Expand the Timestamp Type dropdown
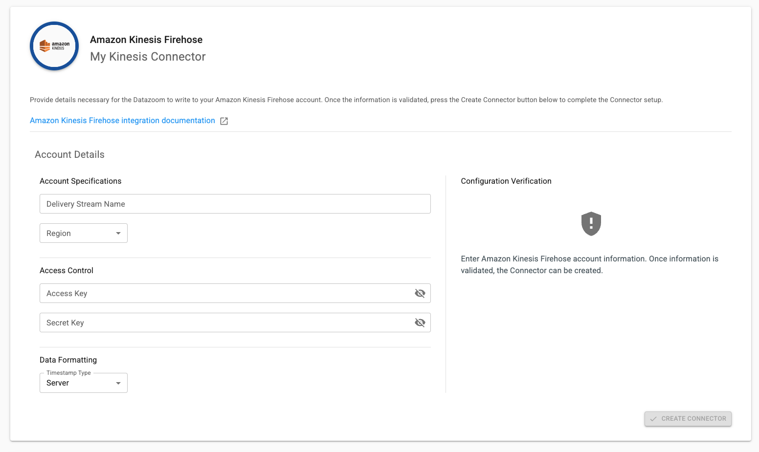This screenshot has height=452, width=759. (x=84, y=383)
